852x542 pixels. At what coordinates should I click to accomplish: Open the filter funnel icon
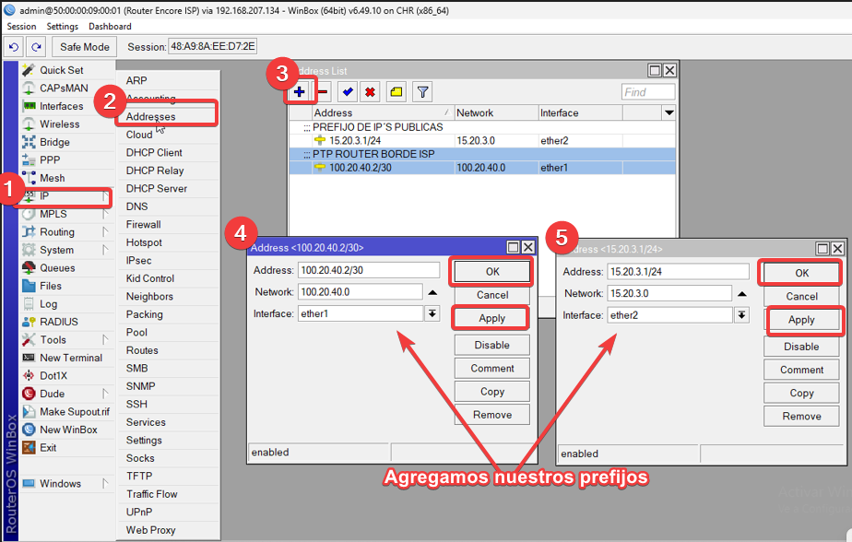tap(421, 92)
